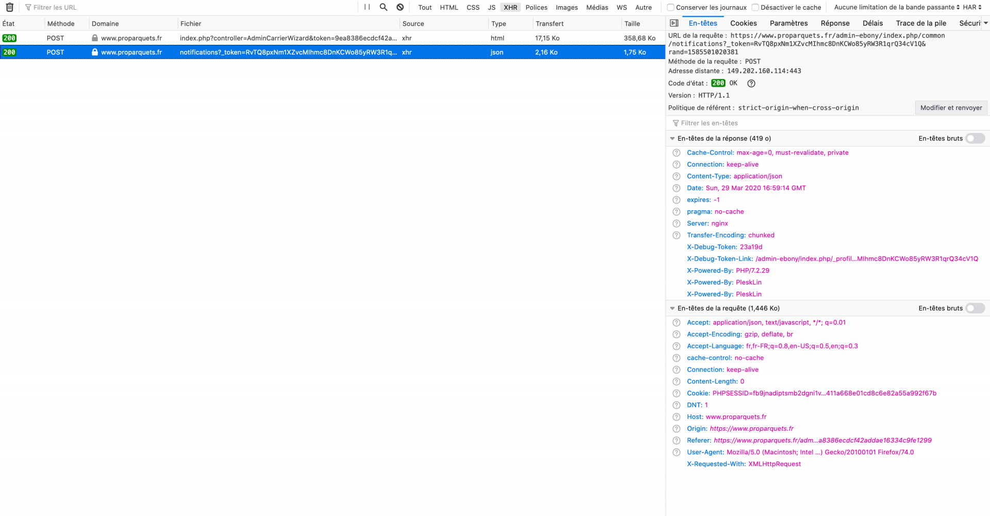Collapse the En-têtes de la requête section

(672, 308)
